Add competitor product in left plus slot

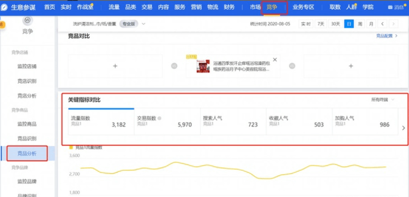pyautogui.click(x=115, y=66)
